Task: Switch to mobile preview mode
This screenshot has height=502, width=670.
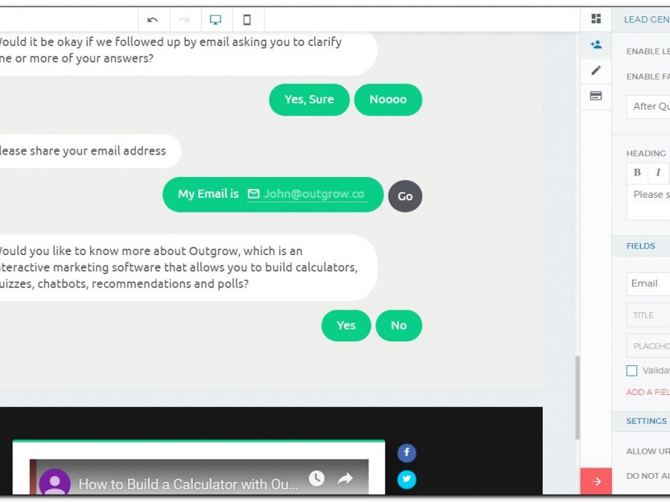Action: tap(247, 20)
